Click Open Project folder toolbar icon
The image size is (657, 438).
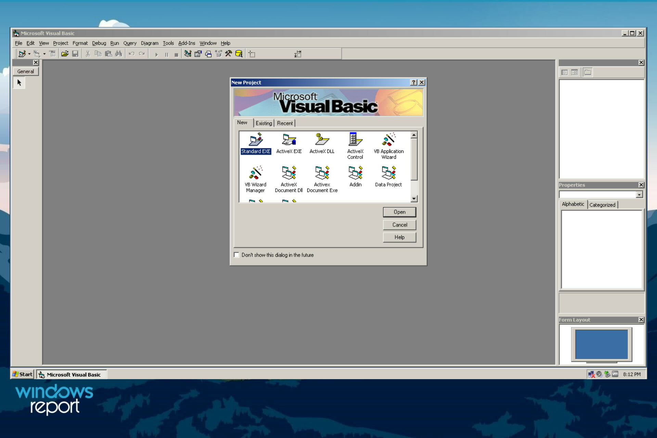(65, 54)
